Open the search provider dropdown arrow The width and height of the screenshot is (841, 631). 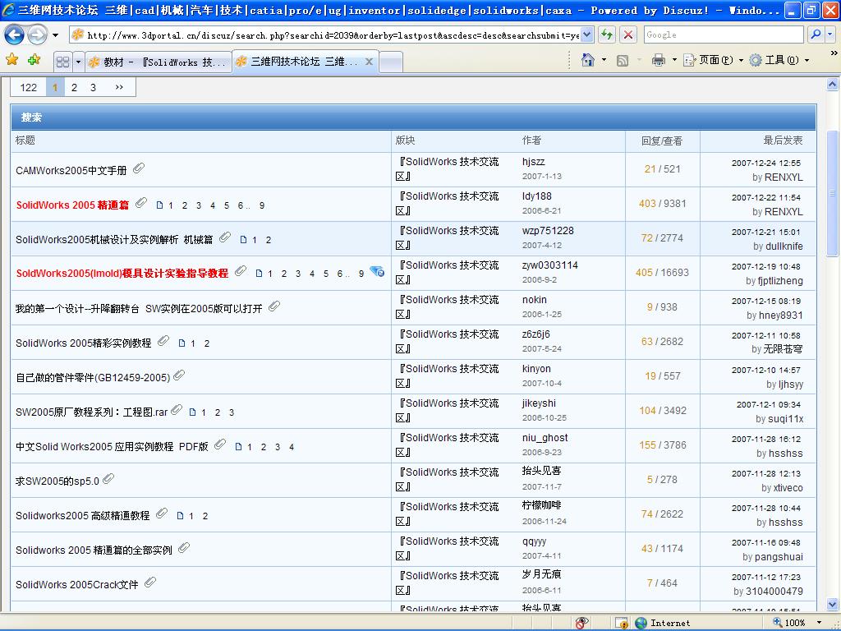[x=830, y=35]
